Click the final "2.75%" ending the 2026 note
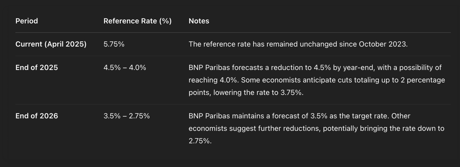 (200, 141)
